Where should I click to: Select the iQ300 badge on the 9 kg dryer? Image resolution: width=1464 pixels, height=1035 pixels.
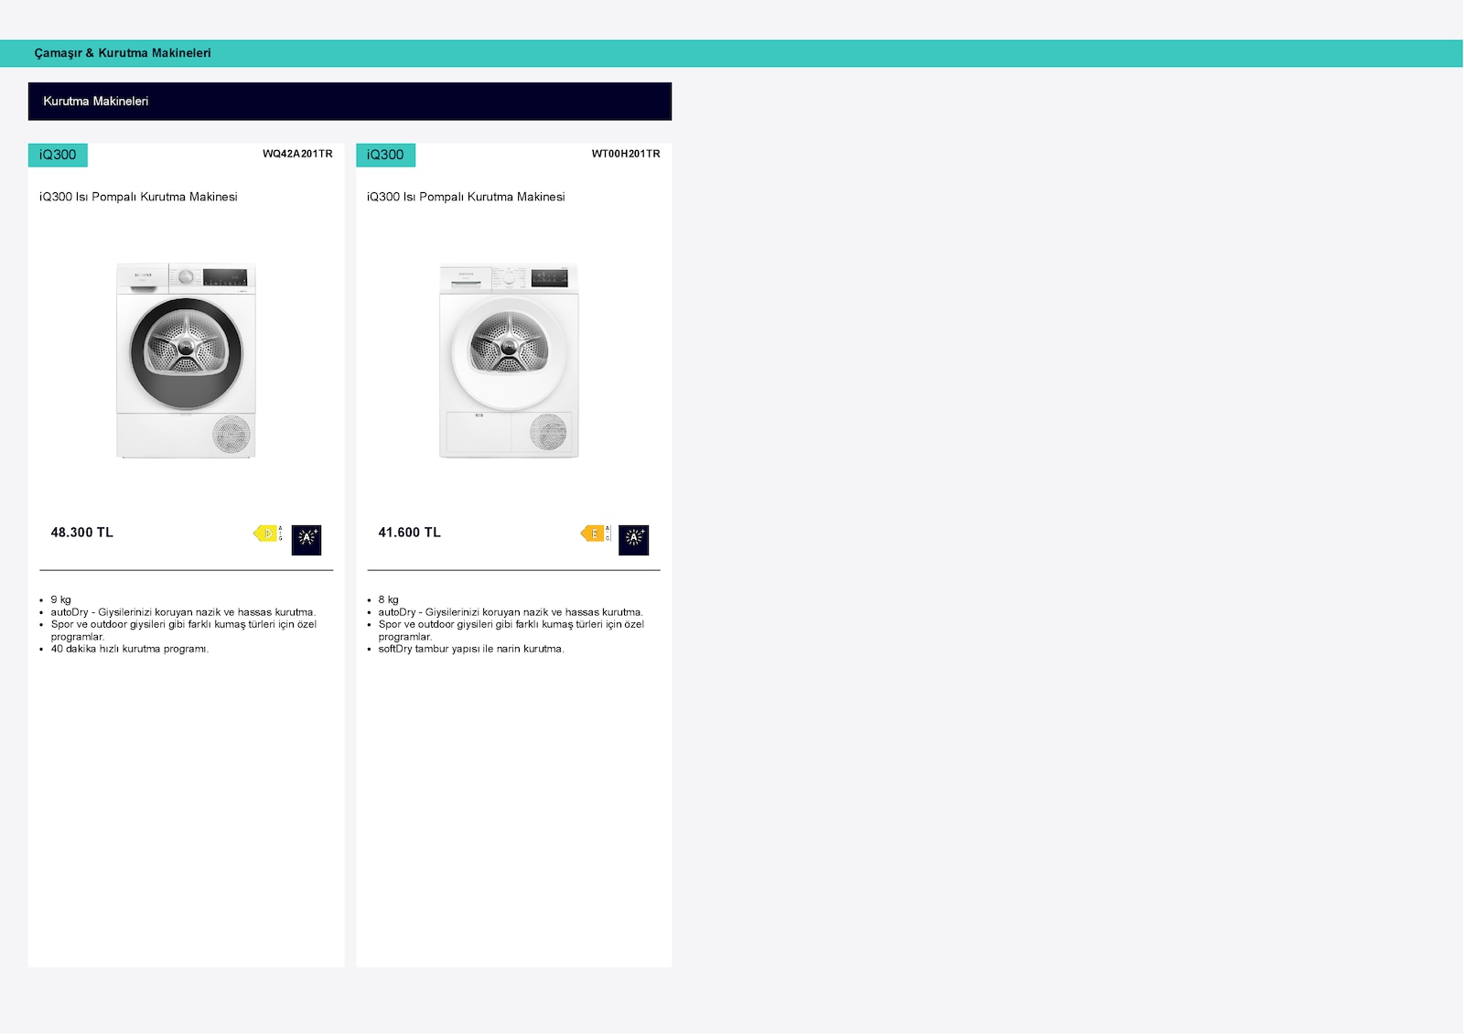click(58, 155)
